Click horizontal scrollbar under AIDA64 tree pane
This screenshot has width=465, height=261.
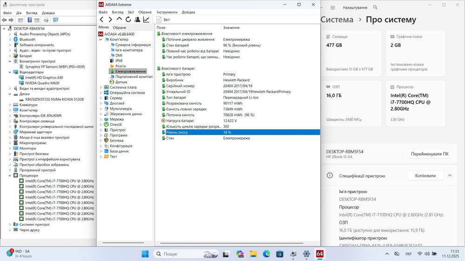coord(123,243)
